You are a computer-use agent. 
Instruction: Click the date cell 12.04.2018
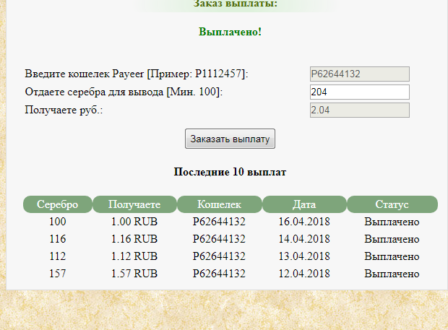(x=304, y=273)
